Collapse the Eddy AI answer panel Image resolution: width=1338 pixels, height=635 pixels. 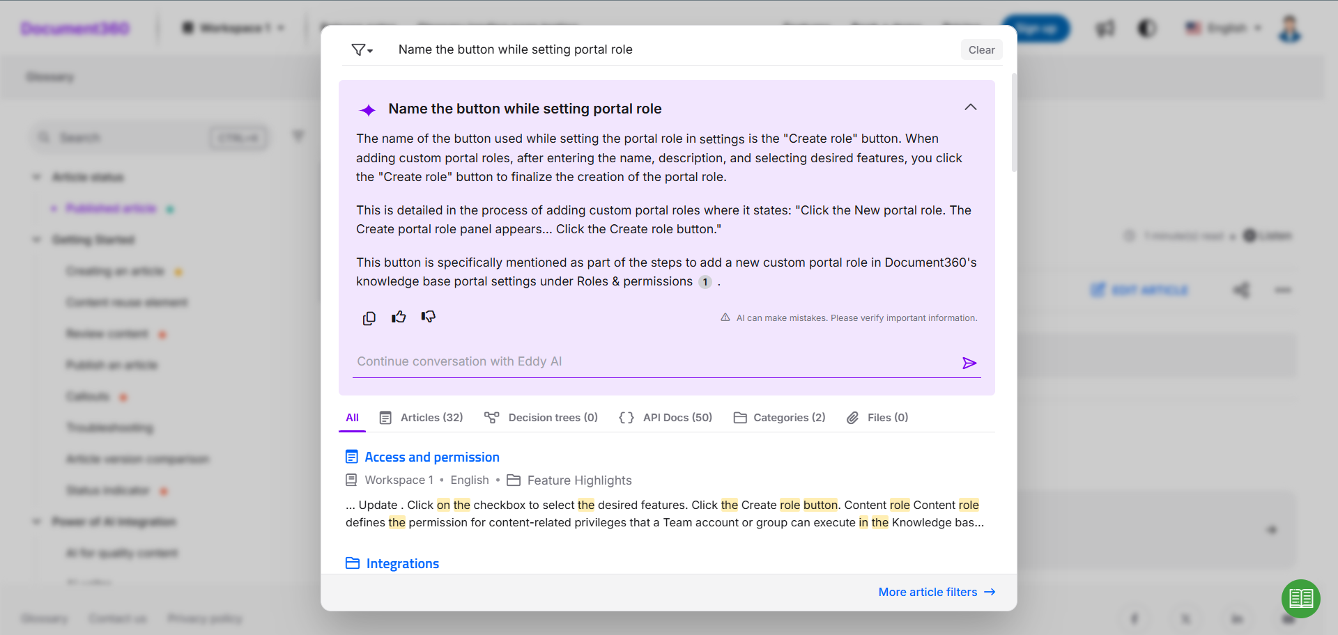coord(970,107)
